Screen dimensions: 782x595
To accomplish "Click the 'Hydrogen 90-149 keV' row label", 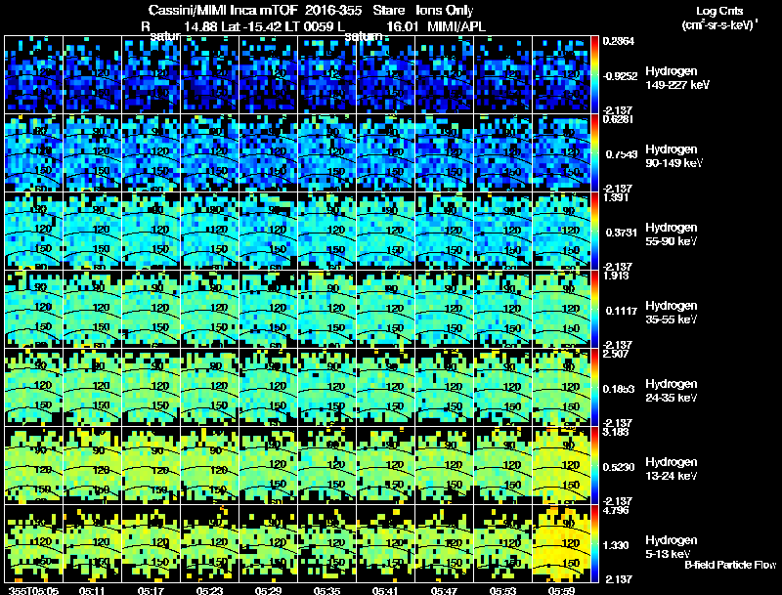I will pyautogui.click(x=674, y=156).
